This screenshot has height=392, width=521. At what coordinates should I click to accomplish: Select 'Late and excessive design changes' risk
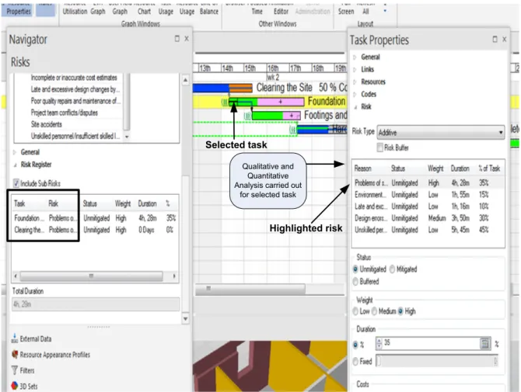point(75,89)
